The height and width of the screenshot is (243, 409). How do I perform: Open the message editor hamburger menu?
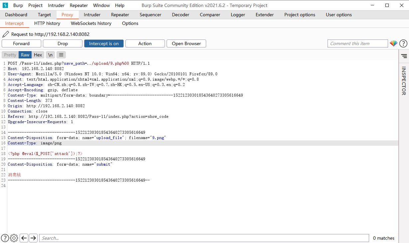61,55
